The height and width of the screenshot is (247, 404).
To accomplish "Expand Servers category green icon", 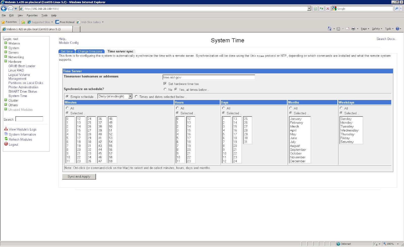I will tap(6, 52).
